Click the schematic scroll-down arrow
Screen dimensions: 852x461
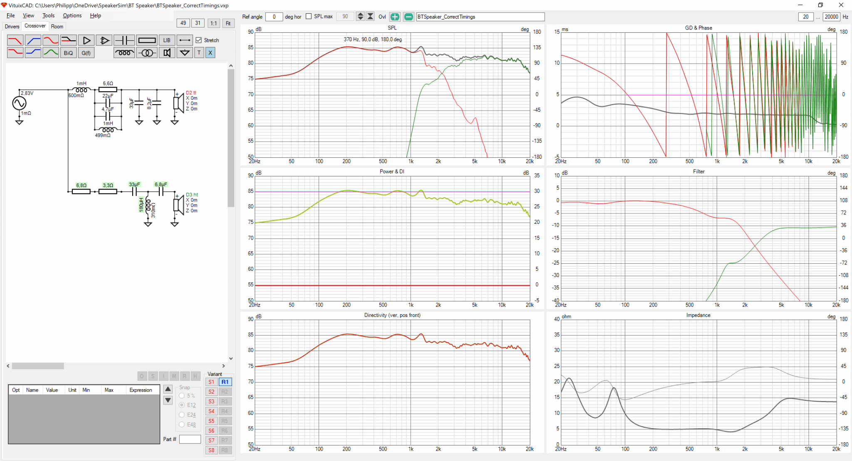(231, 358)
